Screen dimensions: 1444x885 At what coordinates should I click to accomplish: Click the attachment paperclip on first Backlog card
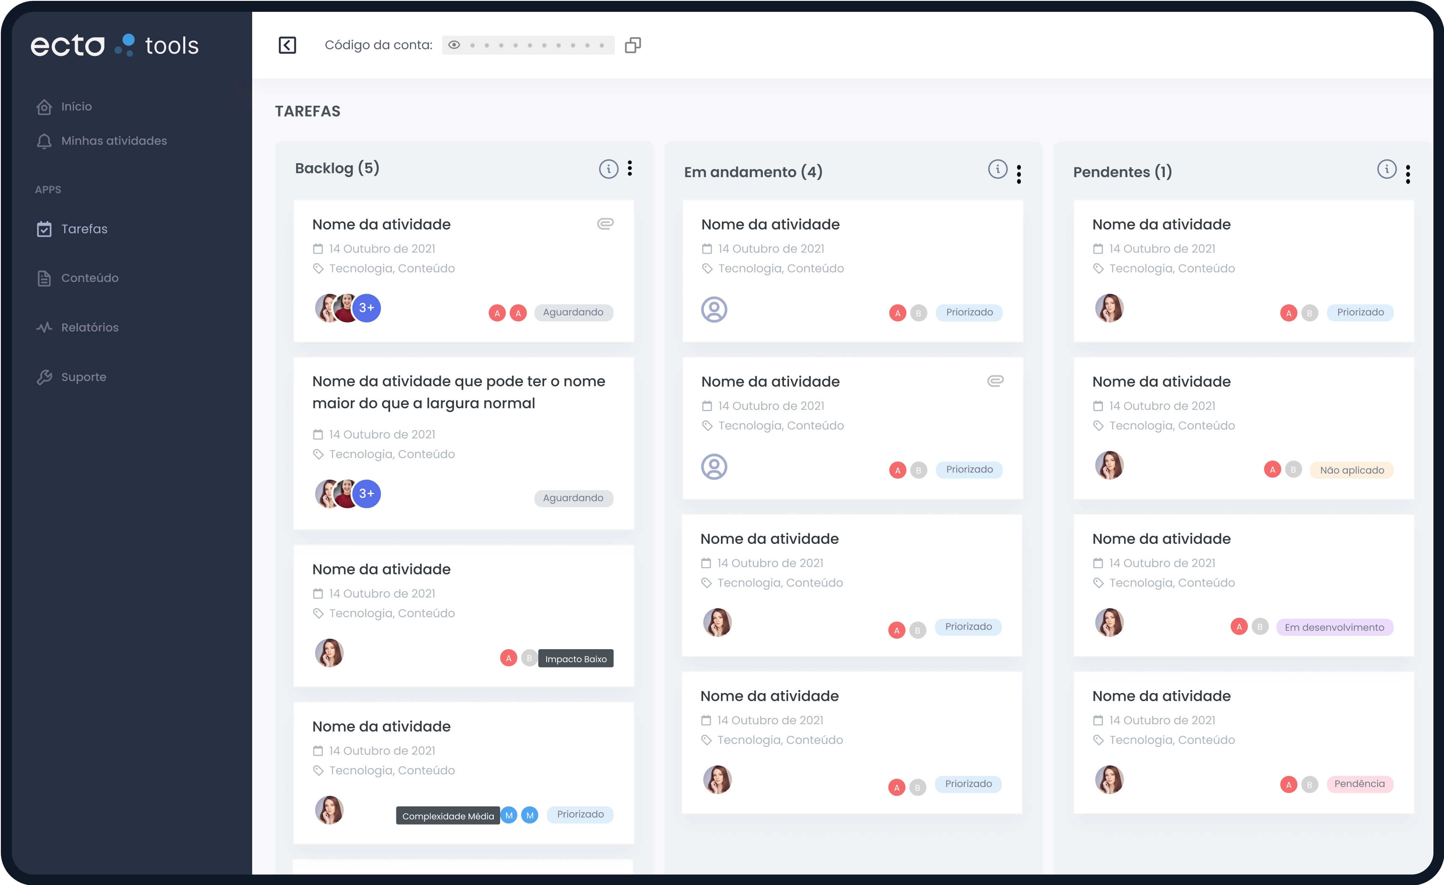605,224
